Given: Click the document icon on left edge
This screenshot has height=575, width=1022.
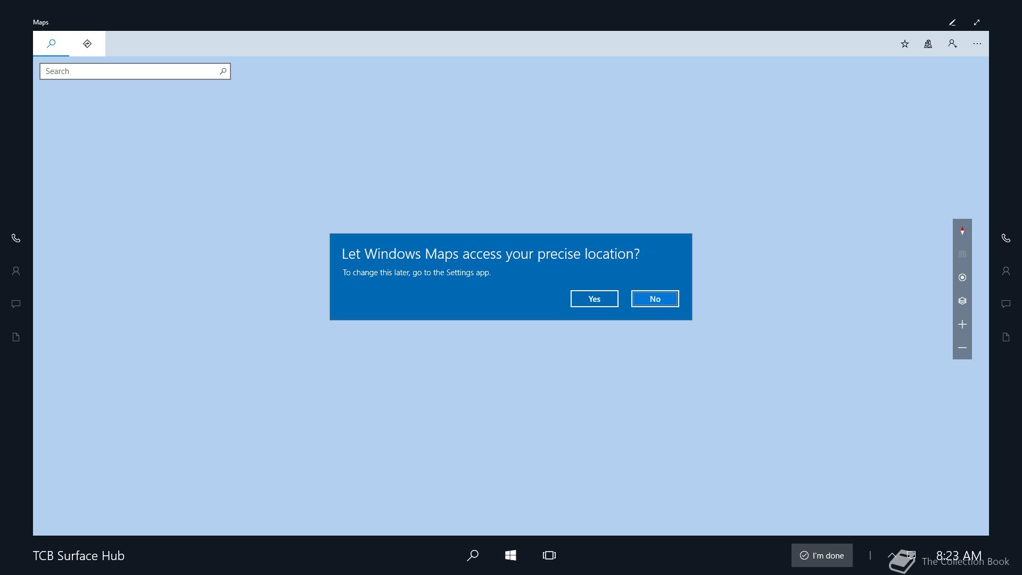Looking at the screenshot, I should click(16, 337).
